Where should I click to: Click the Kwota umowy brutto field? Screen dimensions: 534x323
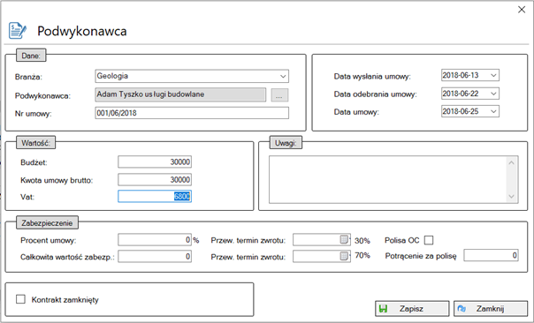(155, 179)
